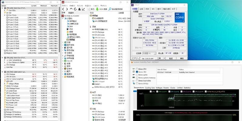This screenshot has height=121, width=242.
Task: Click the AIDA64 forward navigation arrow
Action: point(67,9)
